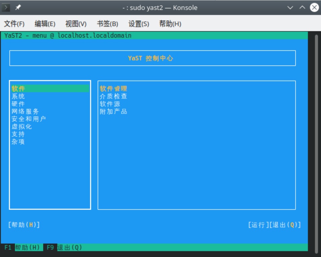321x257 pixels.
Task: Click the YaST 控制中心 heading
Action: (x=151, y=58)
